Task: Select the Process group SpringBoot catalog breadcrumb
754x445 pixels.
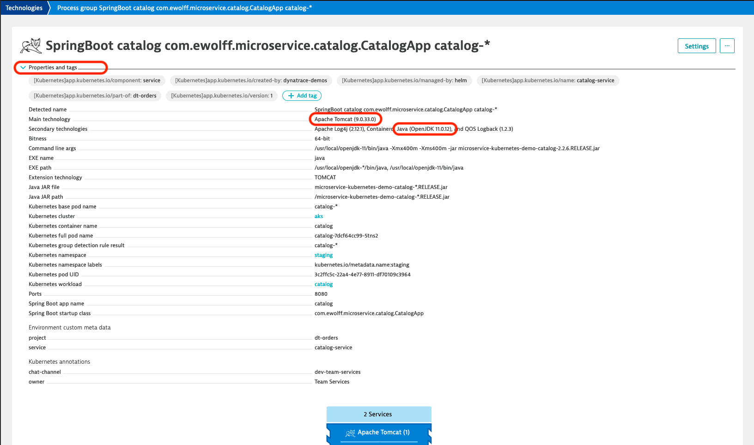Action: tap(184, 8)
